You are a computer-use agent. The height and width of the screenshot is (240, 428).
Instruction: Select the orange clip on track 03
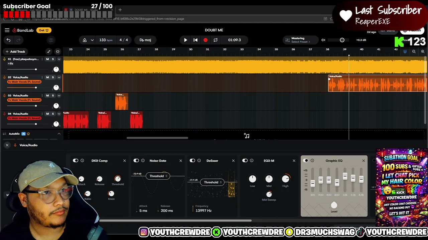pyautogui.click(x=121, y=102)
